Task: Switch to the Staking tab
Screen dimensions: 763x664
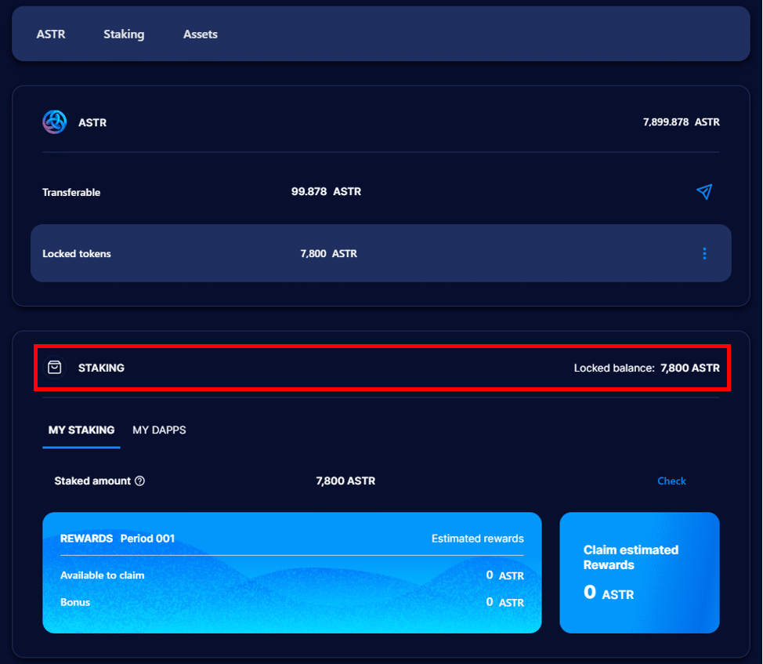Action: click(x=124, y=34)
